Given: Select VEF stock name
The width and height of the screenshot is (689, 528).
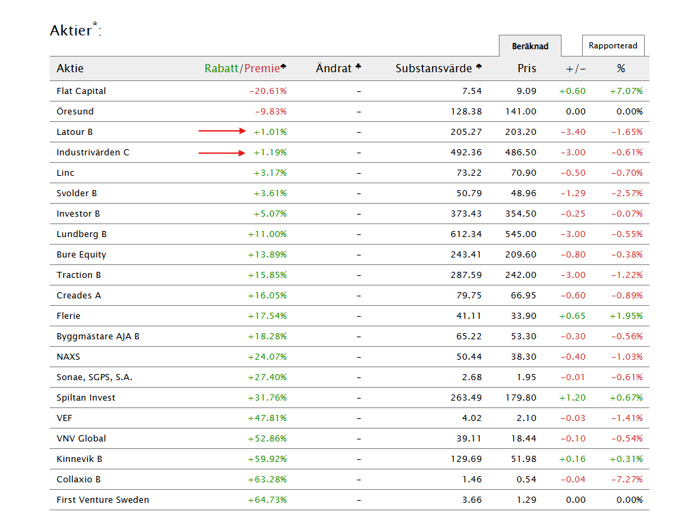Looking at the screenshot, I should coord(64,418).
